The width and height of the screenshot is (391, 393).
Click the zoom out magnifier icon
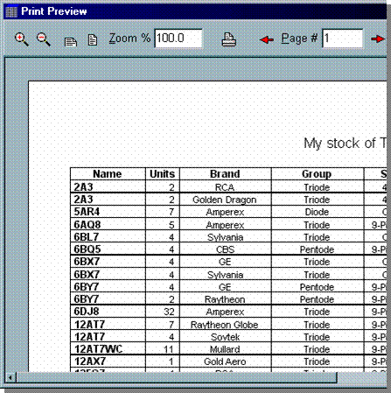click(44, 39)
